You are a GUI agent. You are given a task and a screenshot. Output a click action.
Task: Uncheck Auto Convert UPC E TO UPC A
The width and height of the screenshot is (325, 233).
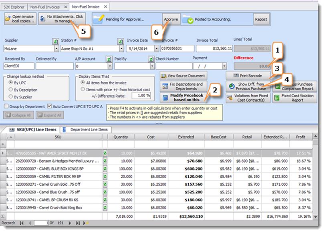coord(49,106)
